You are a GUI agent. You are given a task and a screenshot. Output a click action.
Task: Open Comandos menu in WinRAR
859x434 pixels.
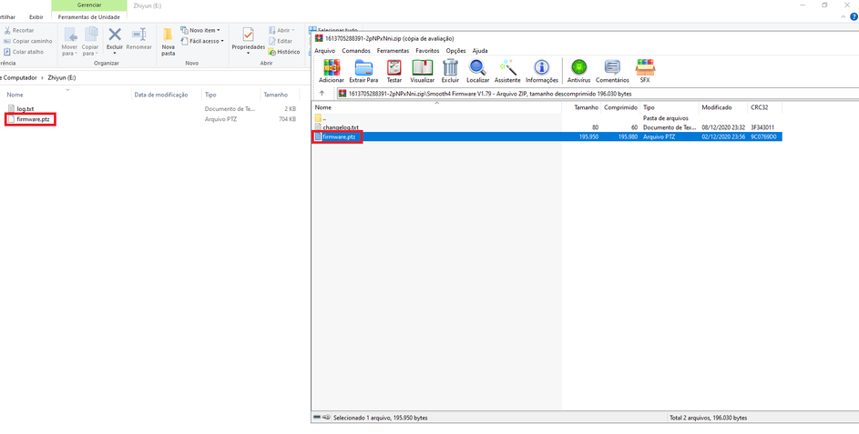click(x=356, y=50)
